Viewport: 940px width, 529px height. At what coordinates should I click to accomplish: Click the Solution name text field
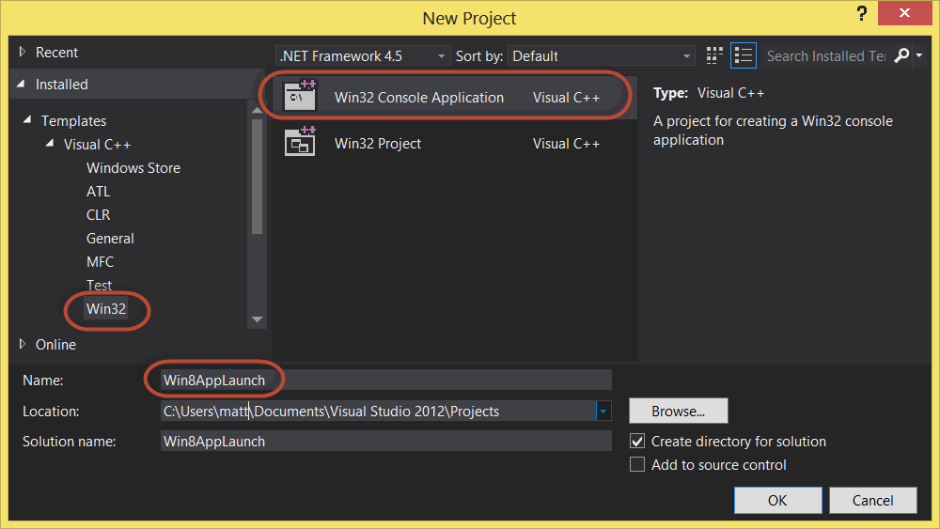pos(386,442)
